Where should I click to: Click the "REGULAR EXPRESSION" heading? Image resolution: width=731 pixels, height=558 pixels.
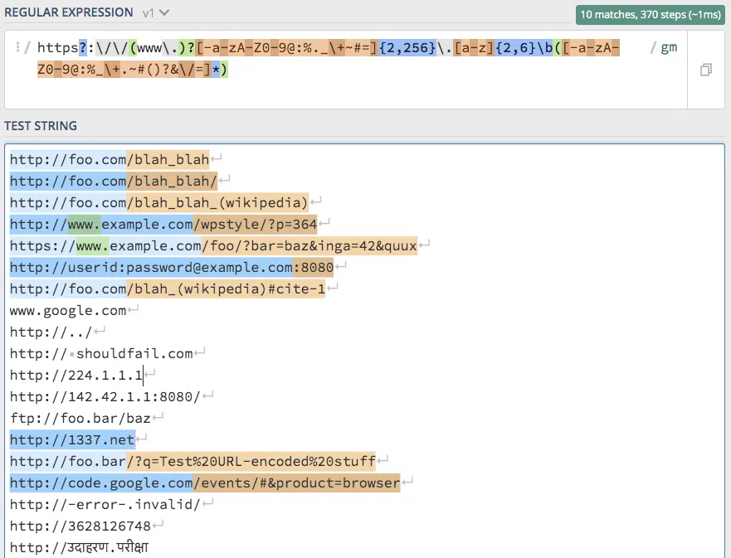click(x=69, y=12)
